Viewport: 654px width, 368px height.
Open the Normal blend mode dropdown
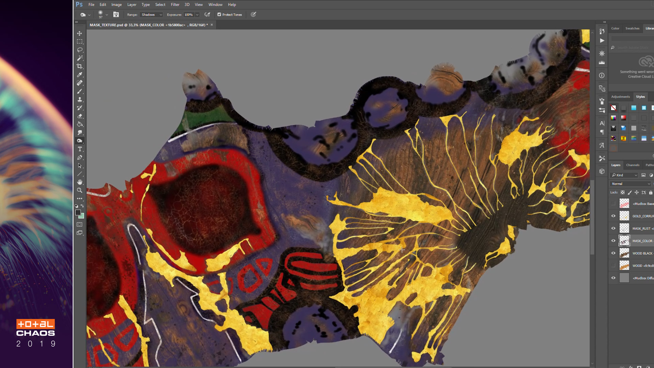pyautogui.click(x=630, y=184)
